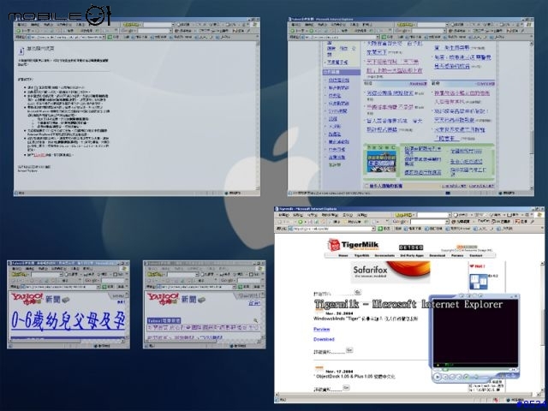Select the Yahoo portal window with blue links

(411, 106)
